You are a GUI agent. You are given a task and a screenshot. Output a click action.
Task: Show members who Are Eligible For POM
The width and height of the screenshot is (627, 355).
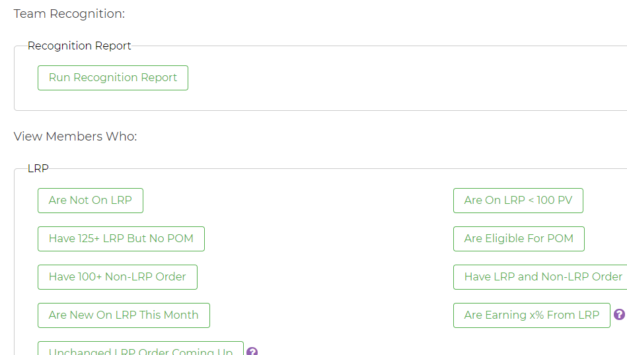tap(519, 239)
